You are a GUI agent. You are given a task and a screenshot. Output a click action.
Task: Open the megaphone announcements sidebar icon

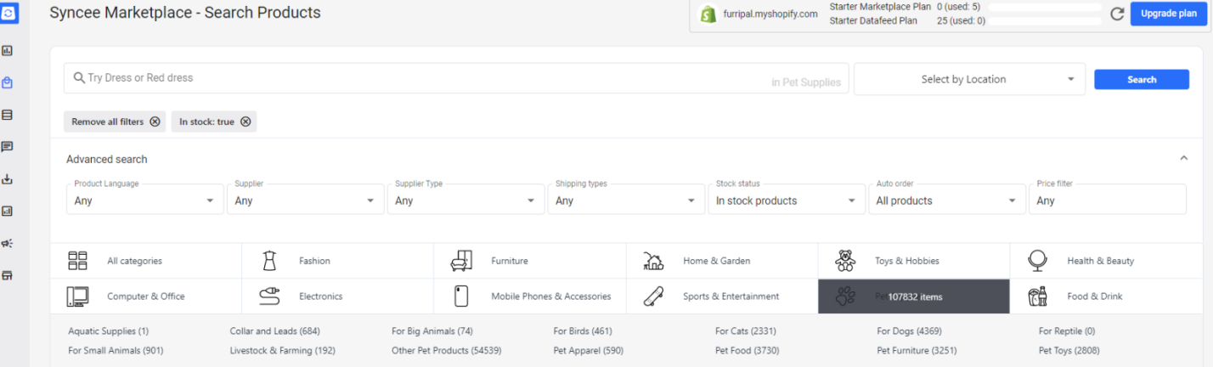8,243
